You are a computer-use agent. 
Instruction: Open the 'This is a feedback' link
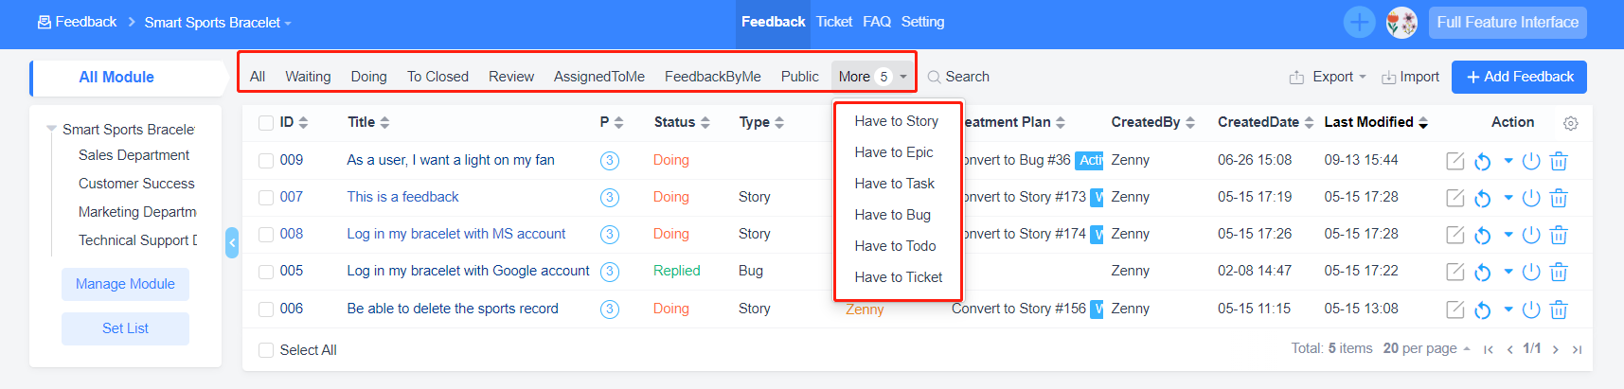402,197
